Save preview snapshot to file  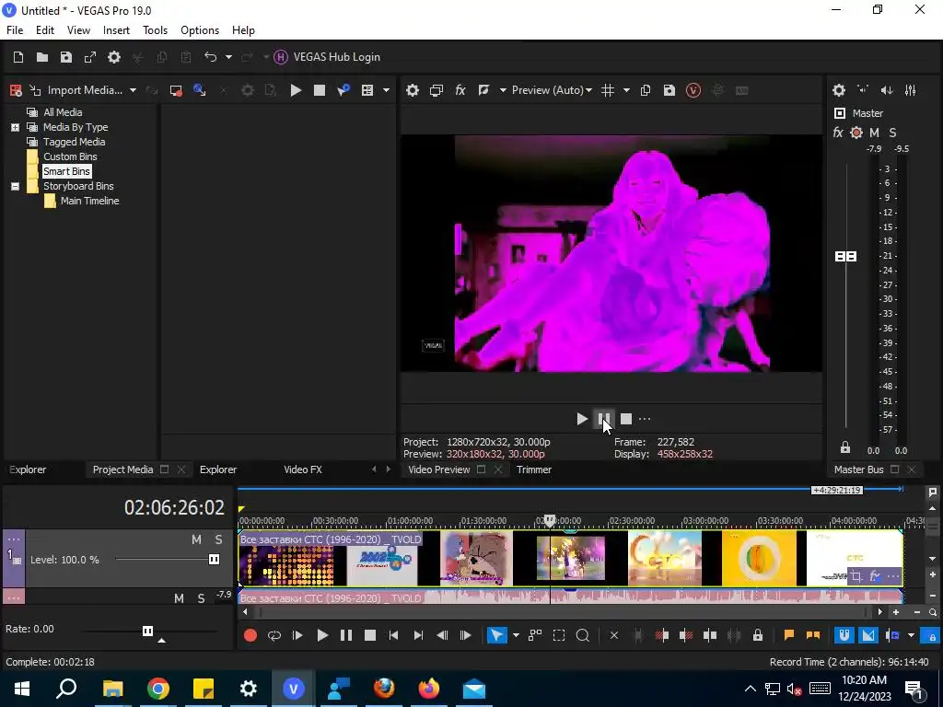669,90
